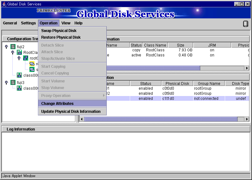Collapse the fuji3 tree node
Screen dimensions: 252x180
tap(6, 82)
